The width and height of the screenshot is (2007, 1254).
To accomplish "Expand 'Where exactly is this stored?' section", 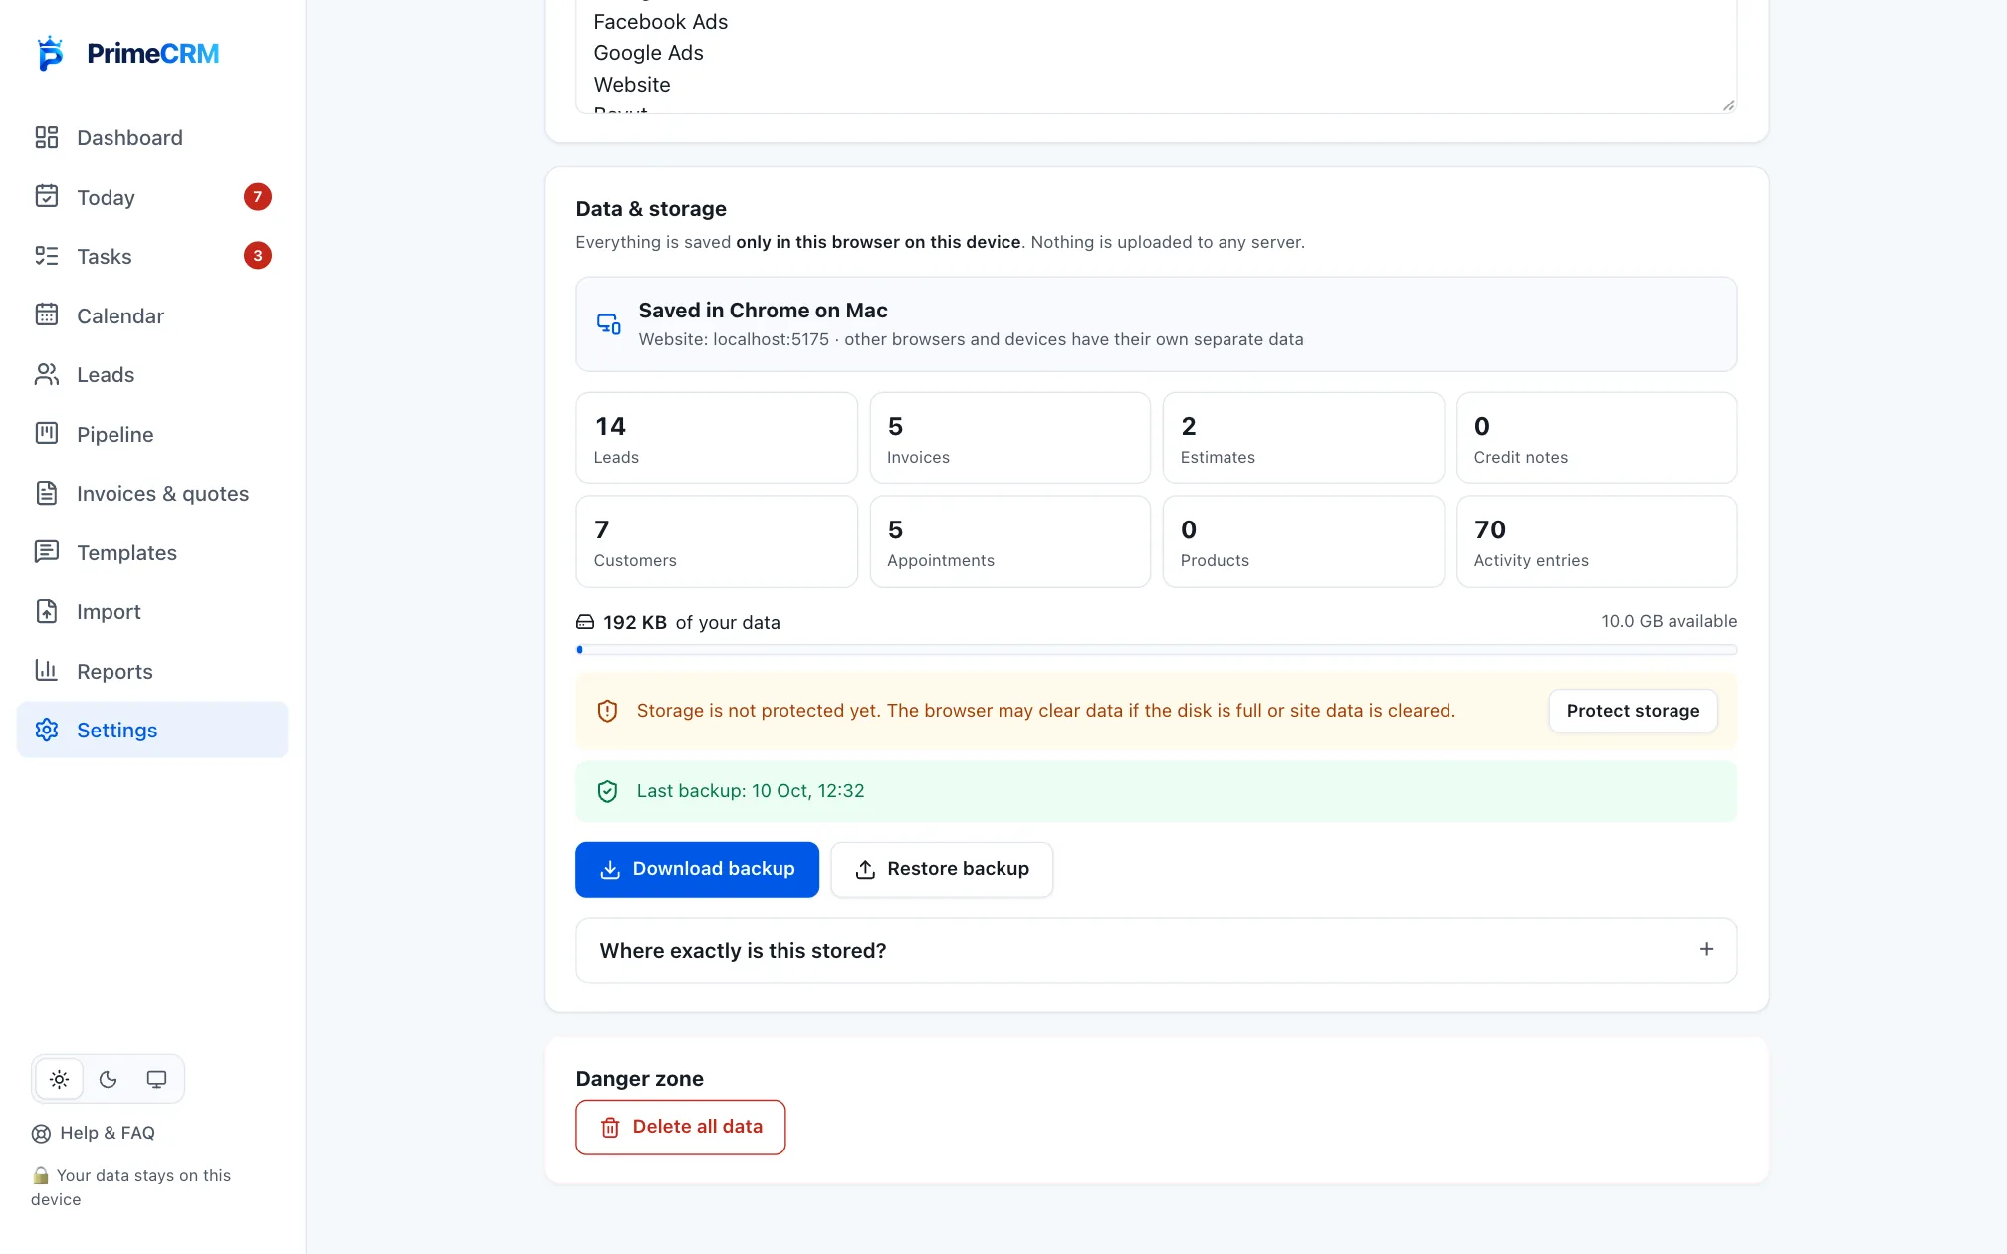I will click(1156, 950).
